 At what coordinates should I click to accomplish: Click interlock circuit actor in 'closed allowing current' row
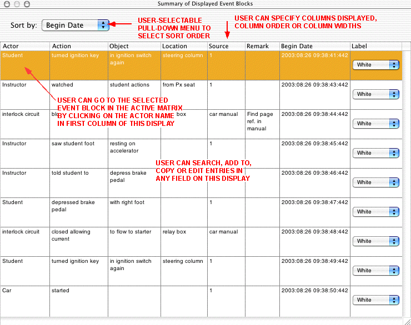pos(25,241)
